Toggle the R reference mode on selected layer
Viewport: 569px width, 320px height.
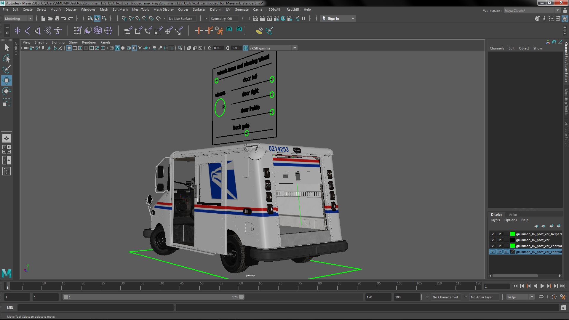[506, 252]
